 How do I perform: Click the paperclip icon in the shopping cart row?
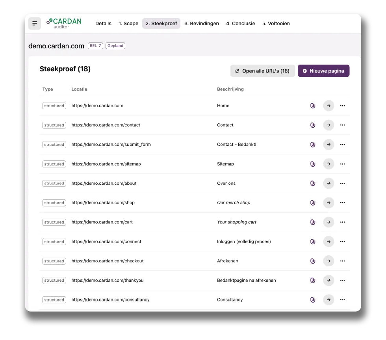pyautogui.click(x=313, y=222)
